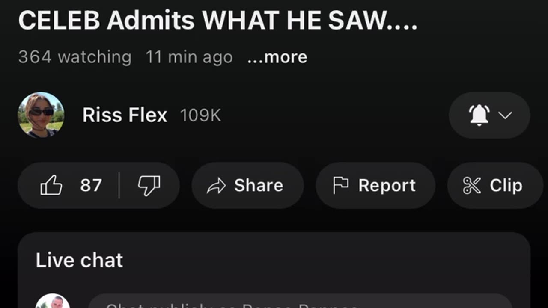Screen dimensions: 548x308
Task: Expand the description with "...more"
Action: point(277,57)
